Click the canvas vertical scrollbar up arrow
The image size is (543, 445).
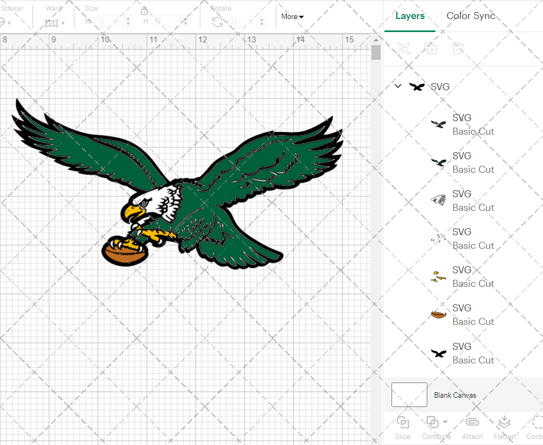(x=376, y=40)
